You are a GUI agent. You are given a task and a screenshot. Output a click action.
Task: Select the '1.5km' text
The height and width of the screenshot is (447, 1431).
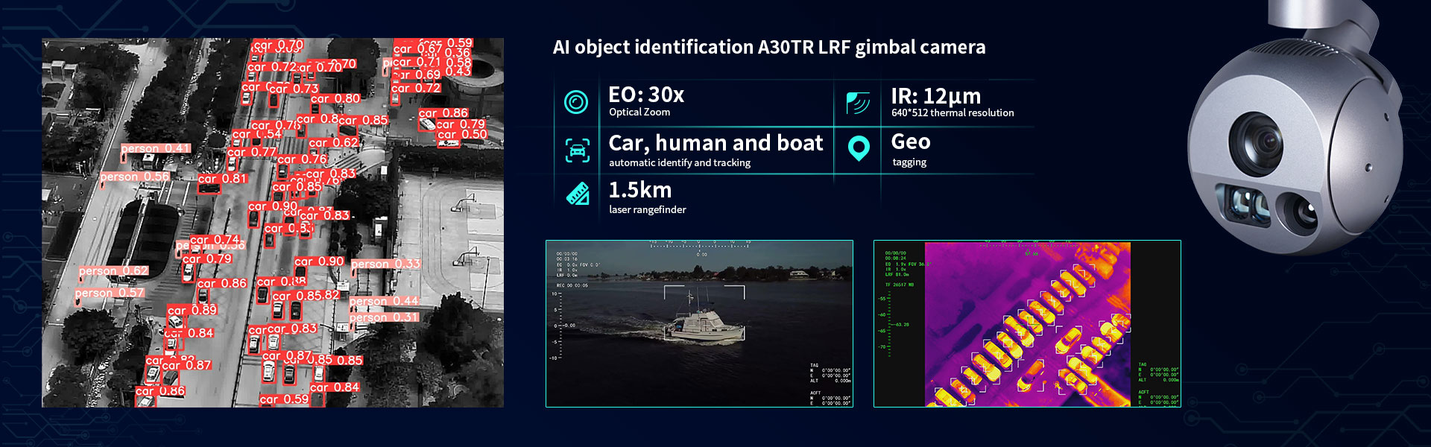tap(640, 190)
